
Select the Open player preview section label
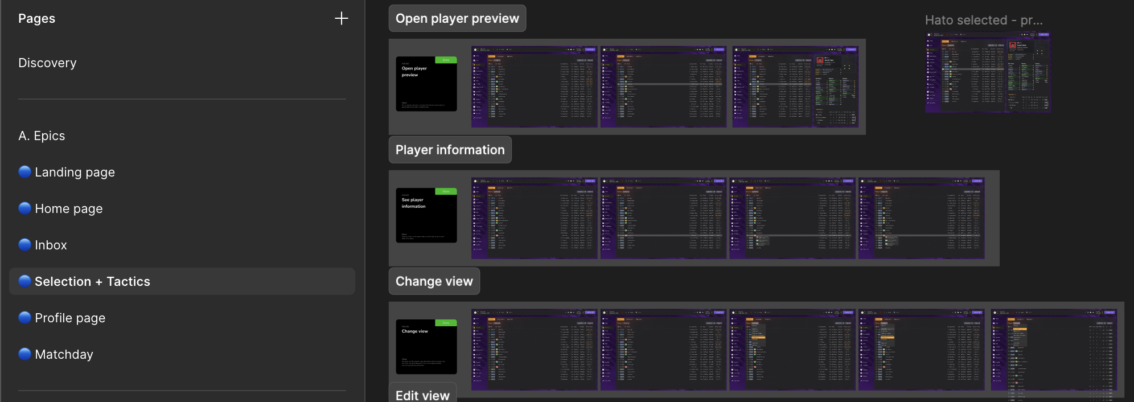(x=457, y=18)
